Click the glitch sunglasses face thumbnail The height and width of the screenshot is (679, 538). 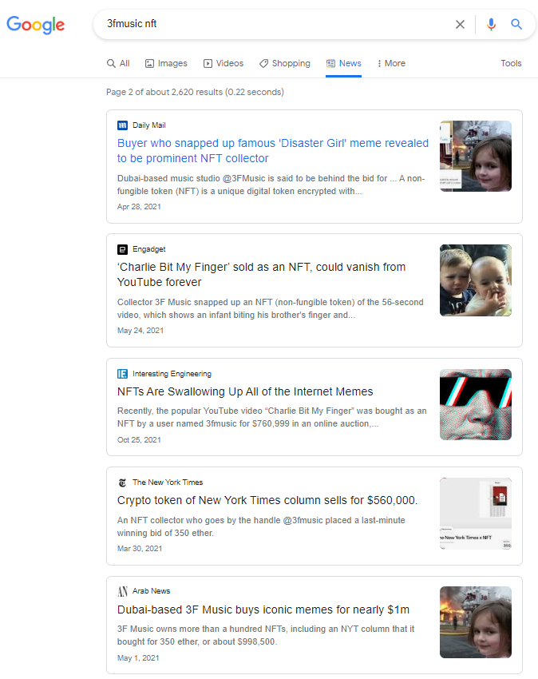click(476, 404)
